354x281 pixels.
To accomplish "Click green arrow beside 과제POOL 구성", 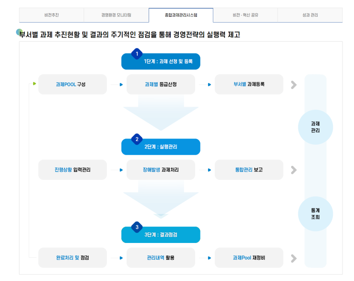I will click(x=34, y=83).
